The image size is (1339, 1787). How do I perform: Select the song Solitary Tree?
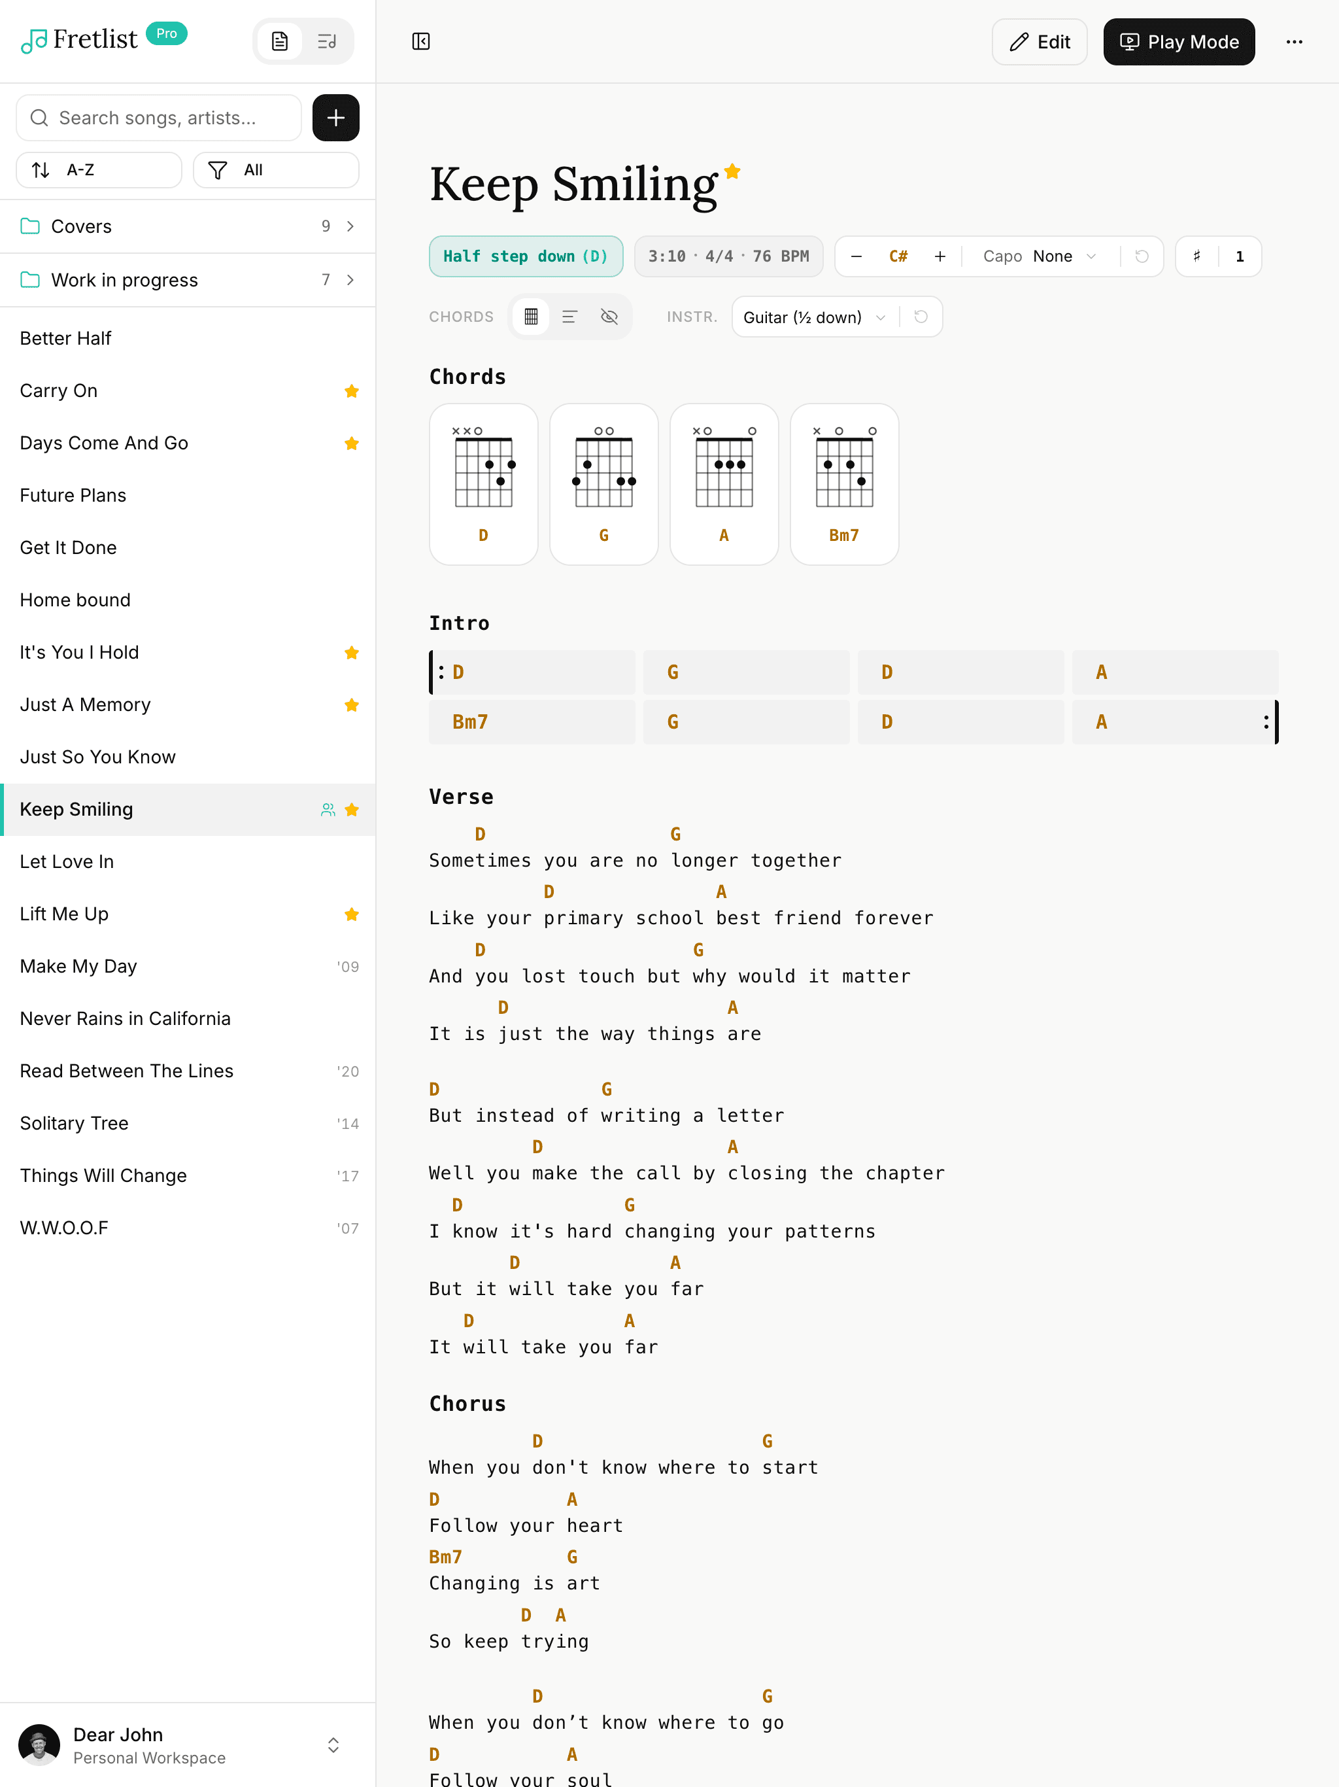tap(188, 1124)
